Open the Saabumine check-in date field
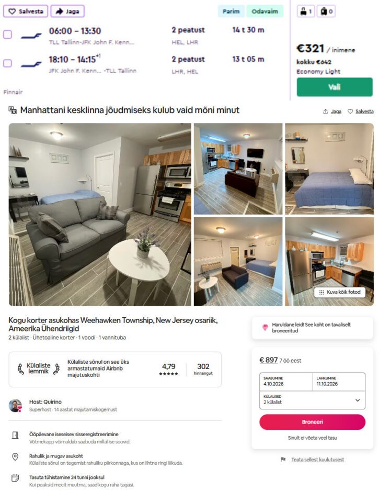 click(x=286, y=382)
